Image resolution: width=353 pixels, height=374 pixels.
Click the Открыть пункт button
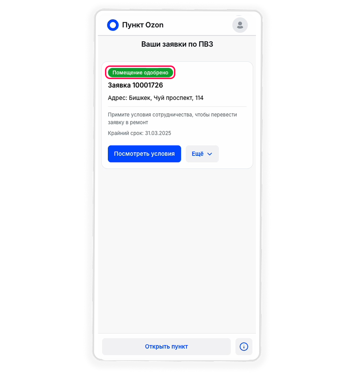pyautogui.click(x=166, y=346)
